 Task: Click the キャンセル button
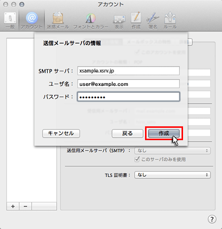pyautogui.click(x=61, y=133)
